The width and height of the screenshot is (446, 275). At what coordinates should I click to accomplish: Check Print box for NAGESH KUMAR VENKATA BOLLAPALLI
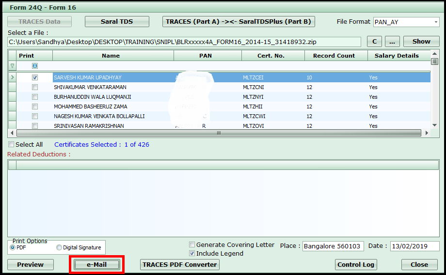[x=35, y=116]
